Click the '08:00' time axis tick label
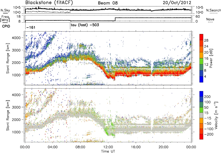 [x=80, y=147]
